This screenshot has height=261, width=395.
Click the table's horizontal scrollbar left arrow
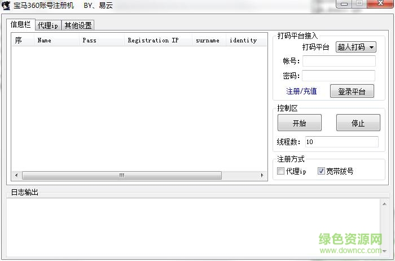[16, 175]
